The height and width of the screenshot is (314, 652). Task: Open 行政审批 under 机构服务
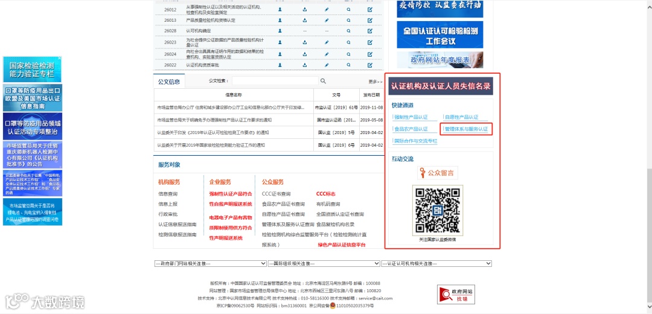pyautogui.click(x=168, y=214)
